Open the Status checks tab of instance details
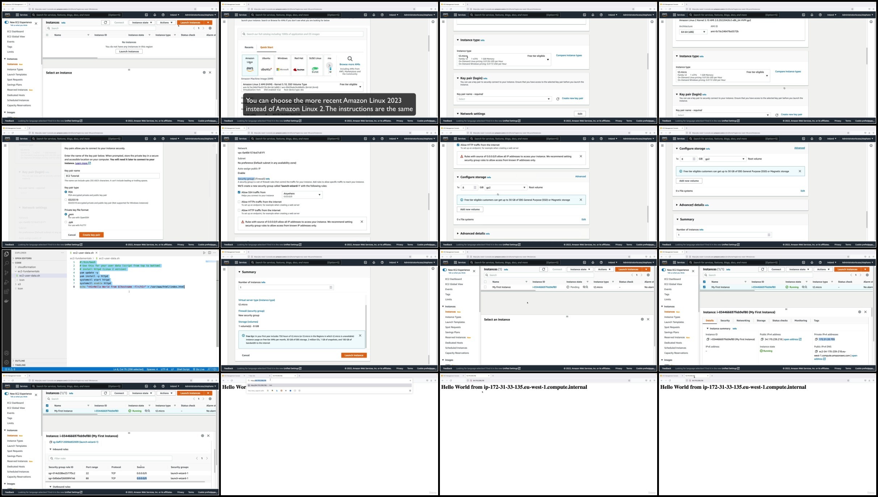Image resolution: width=878 pixels, height=497 pixels. click(780, 321)
